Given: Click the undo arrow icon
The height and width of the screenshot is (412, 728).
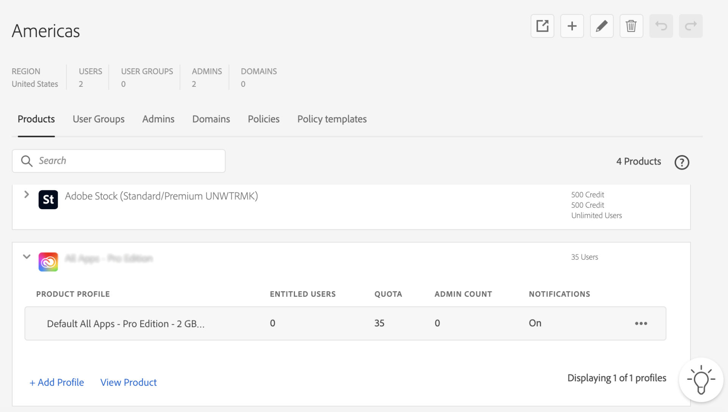Looking at the screenshot, I should click(661, 26).
